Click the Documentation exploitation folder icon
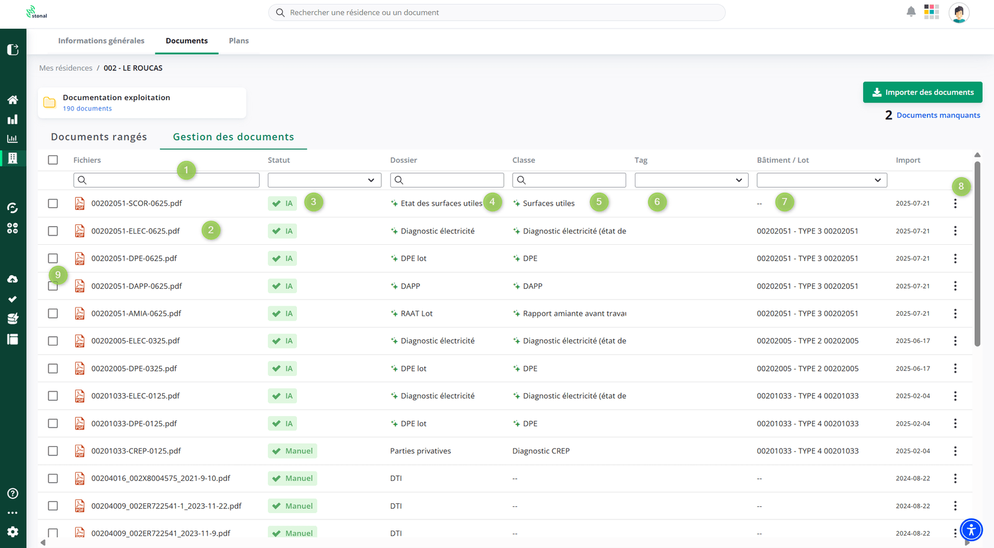 coord(50,103)
